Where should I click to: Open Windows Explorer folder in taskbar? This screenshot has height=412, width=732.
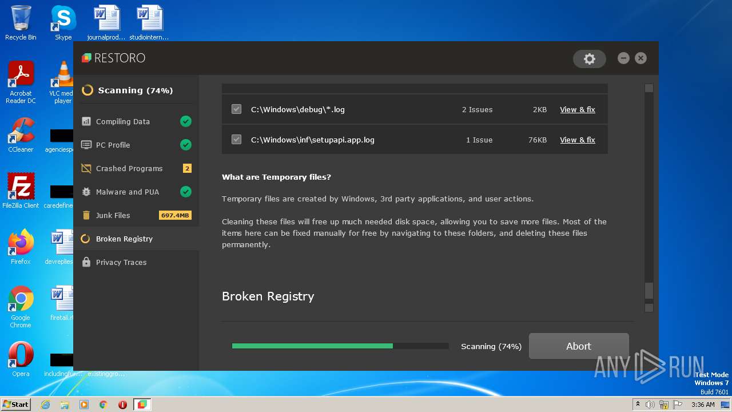(65, 405)
